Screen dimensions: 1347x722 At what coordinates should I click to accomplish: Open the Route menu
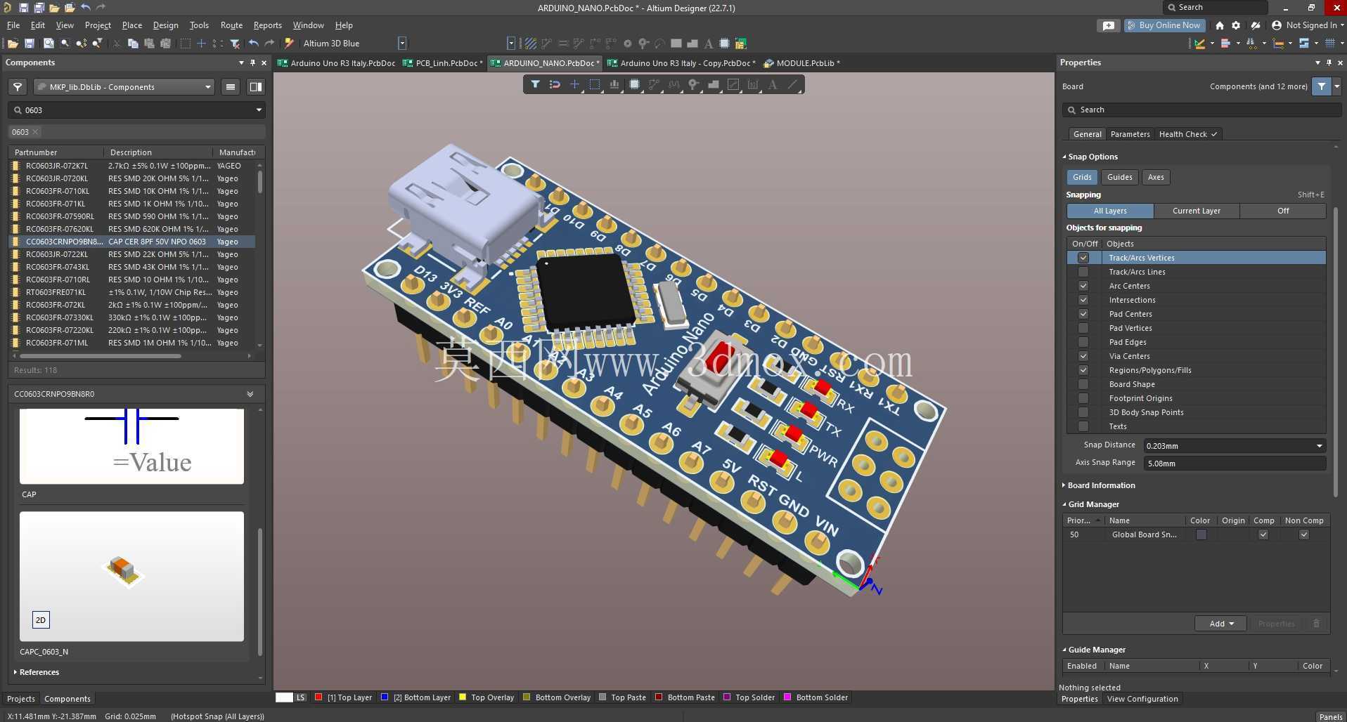pyautogui.click(x=231, y=25)
